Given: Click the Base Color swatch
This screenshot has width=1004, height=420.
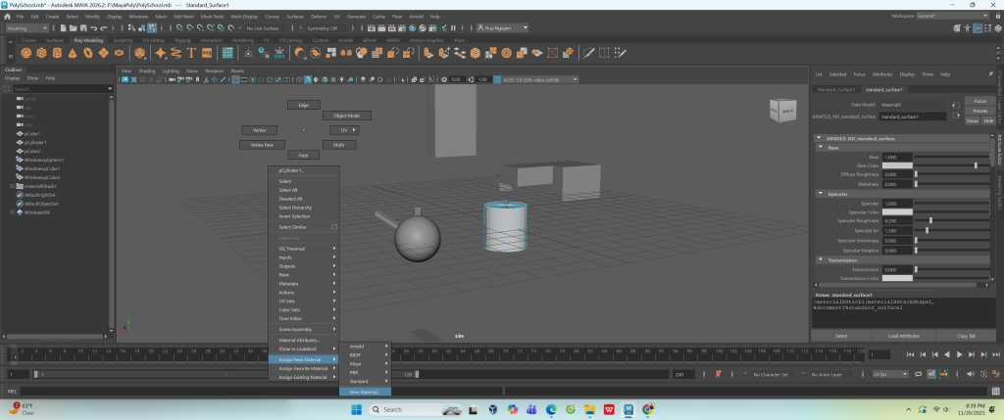Looking at the screenshot, I should (897, 165).
